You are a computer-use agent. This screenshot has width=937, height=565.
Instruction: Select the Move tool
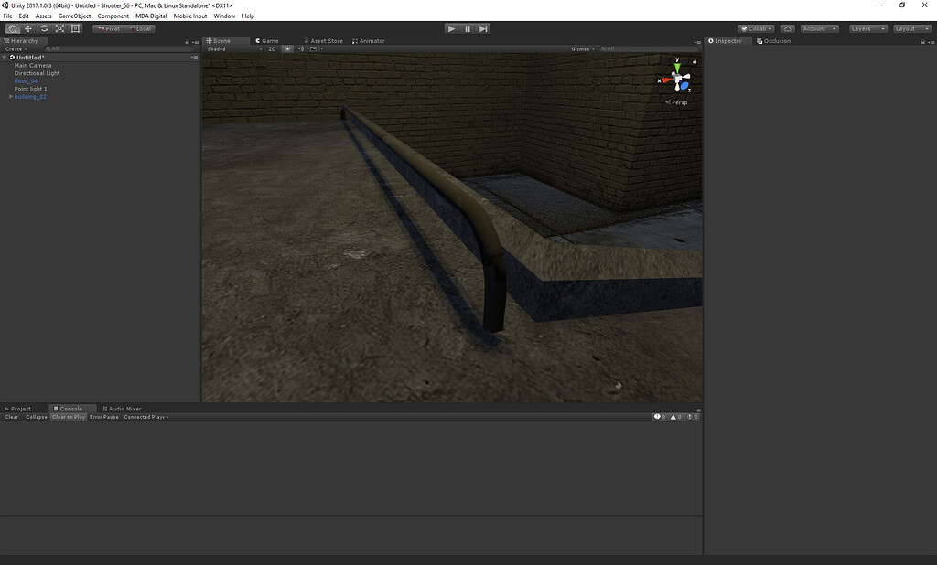click(x=27, y=28)
